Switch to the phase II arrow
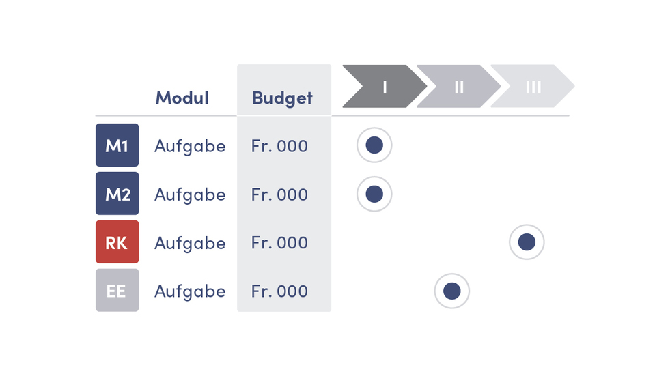Screen dimensions: 670x376 pyautogui.click(x=458, y=87)
